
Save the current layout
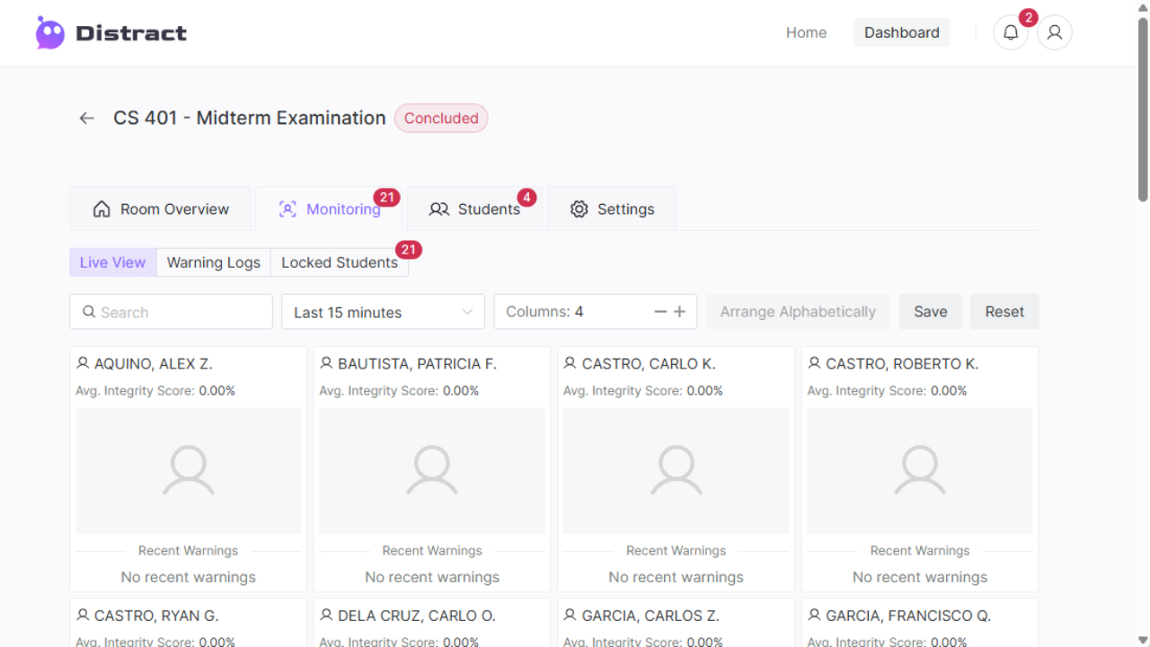pyautogui.click(x=931, y=312)
